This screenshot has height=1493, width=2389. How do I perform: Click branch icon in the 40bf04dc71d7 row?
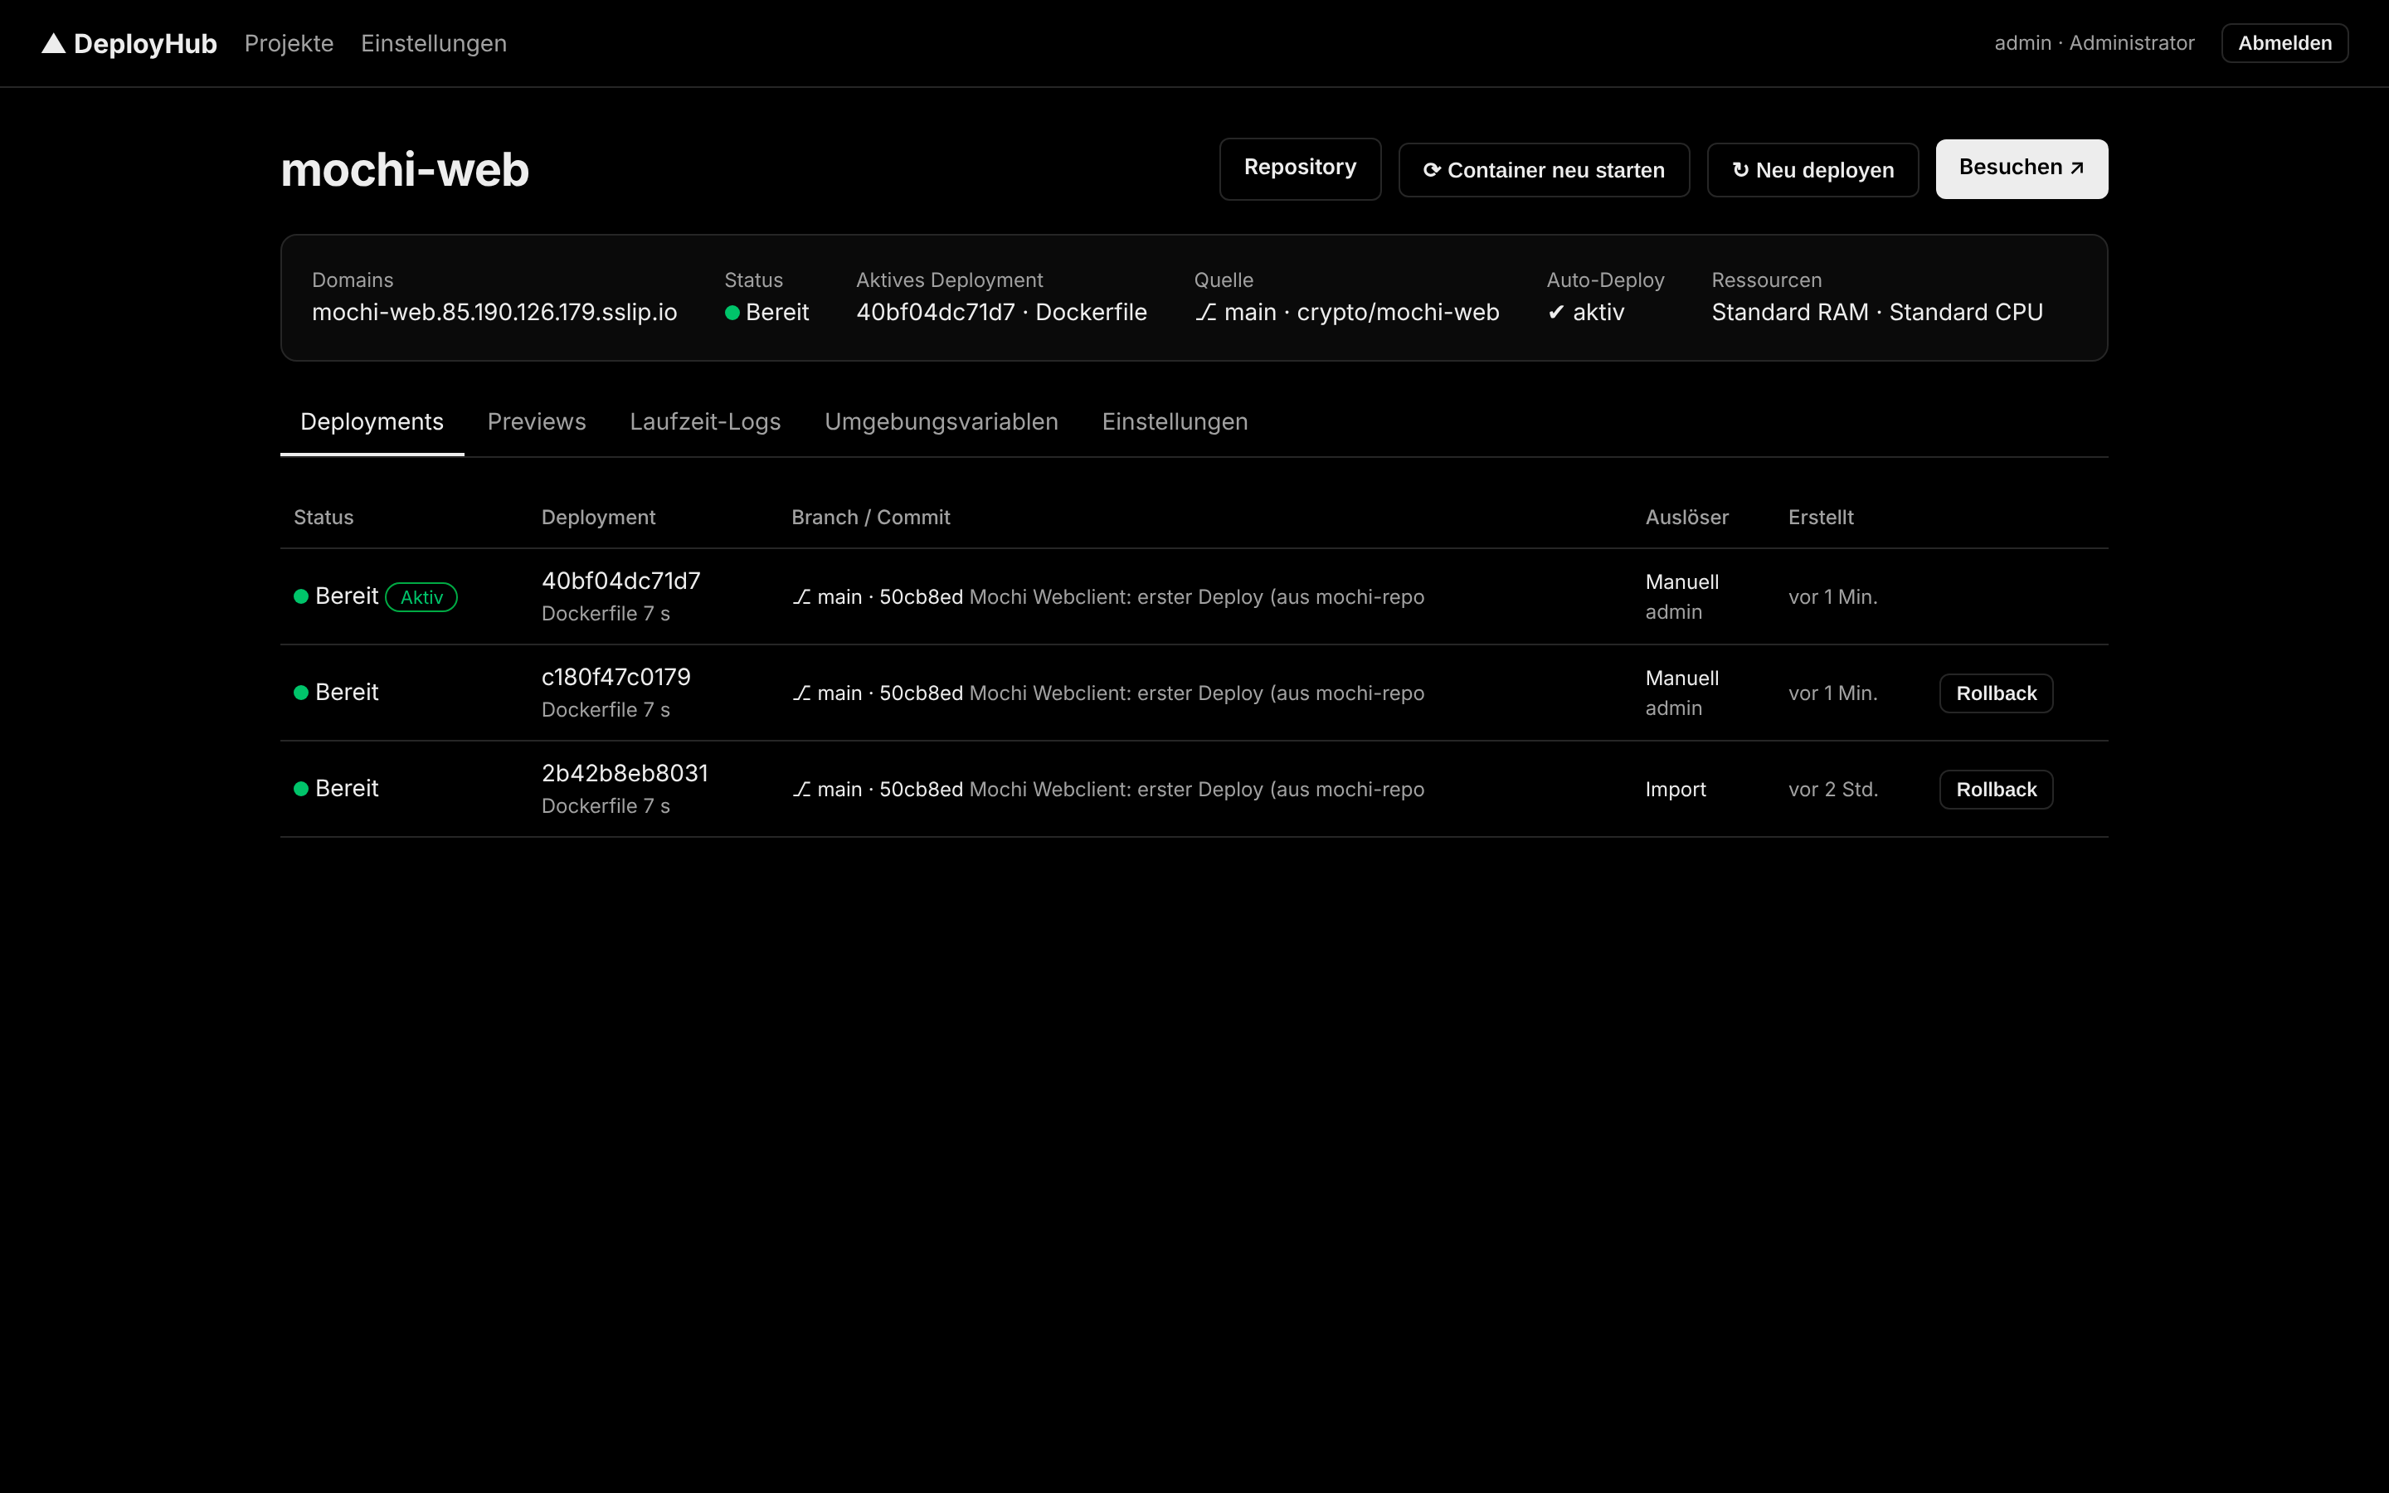801,596
